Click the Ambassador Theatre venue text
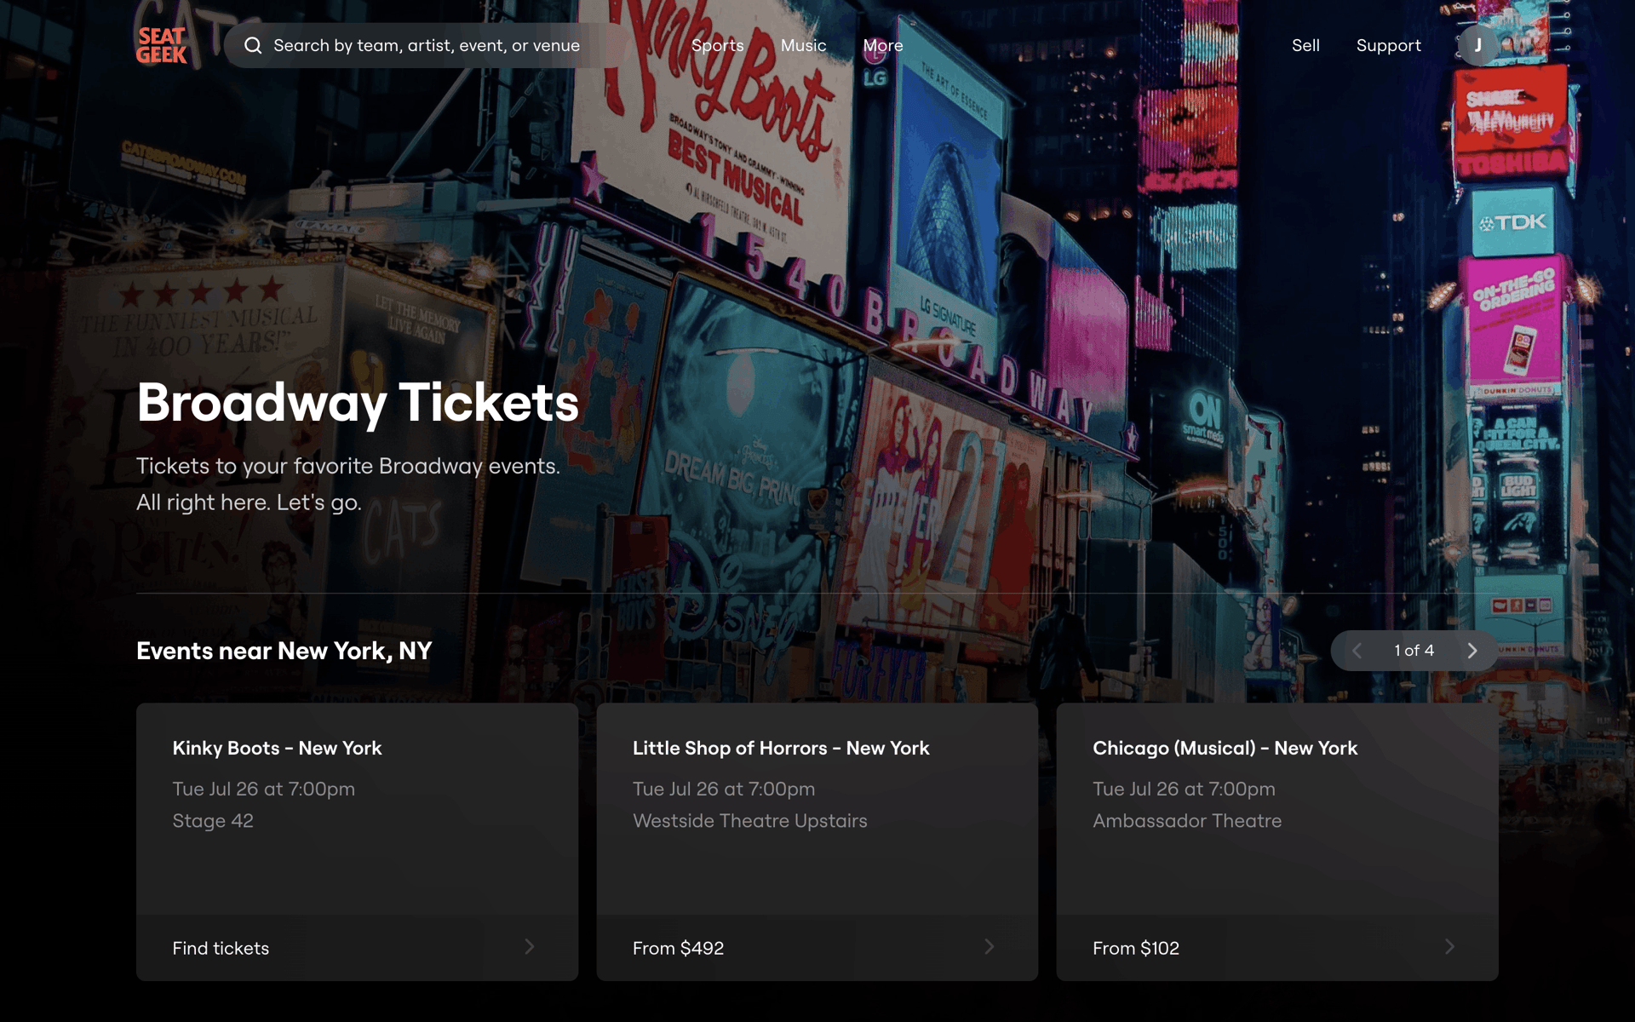 [1187, 821]
